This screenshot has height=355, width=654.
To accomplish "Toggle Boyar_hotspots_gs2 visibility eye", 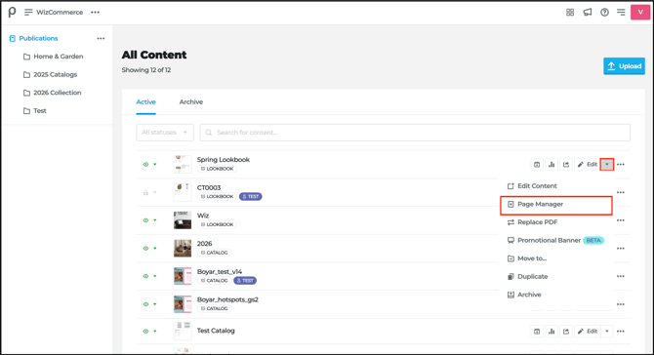I will coord(145,304).
